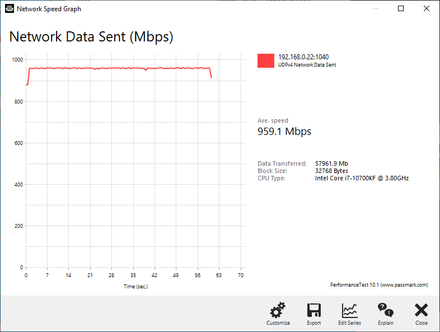Close the graph using the bottom X icon
This screenshot has width=440, height=332.
coord(421,312)
